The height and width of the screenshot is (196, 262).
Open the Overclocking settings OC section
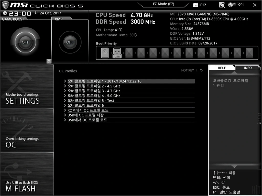click(27, 130)
